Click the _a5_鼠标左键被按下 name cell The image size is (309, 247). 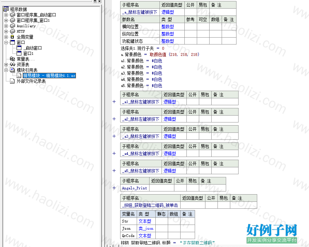pyautogui.click(x=141, y=171)
